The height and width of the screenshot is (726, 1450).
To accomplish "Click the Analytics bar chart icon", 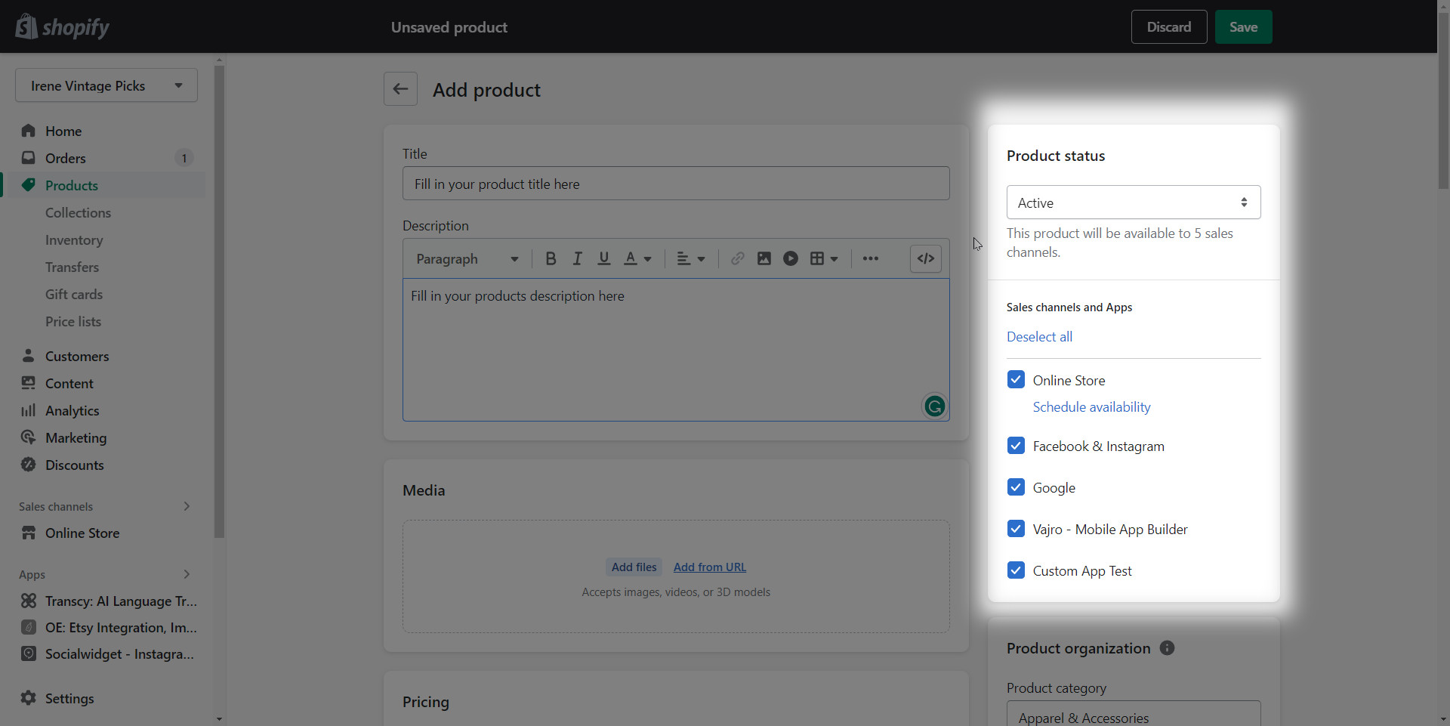I will pyautogui.click(x=29, y=410).
